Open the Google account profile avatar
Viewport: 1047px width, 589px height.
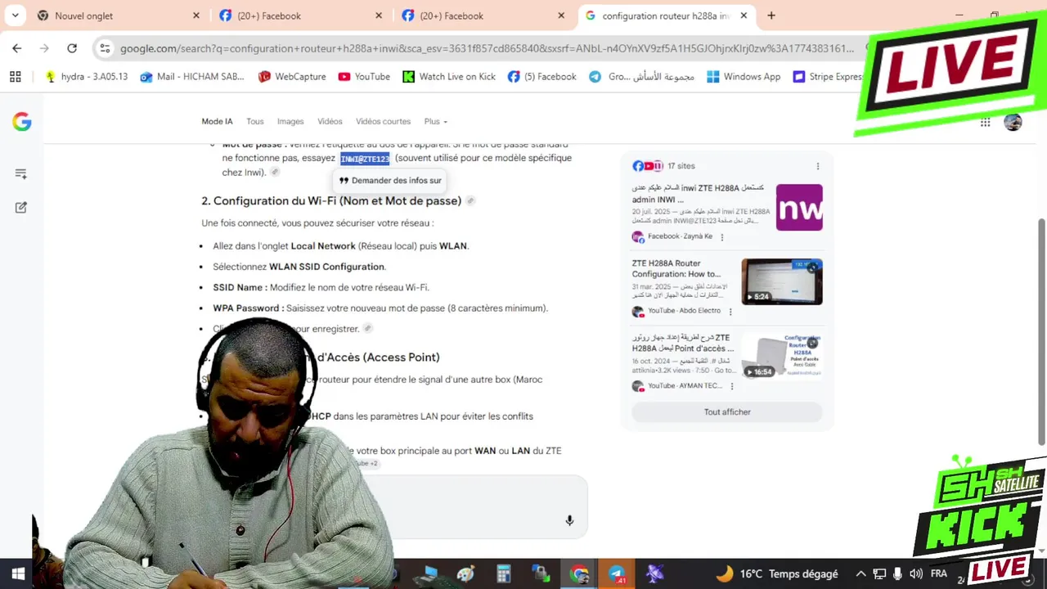[x=1013, y=122]
